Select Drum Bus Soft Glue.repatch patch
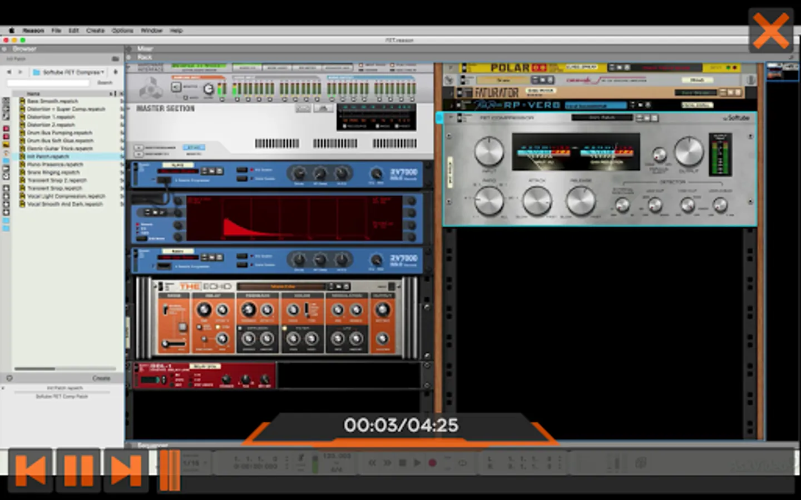This screenshot has width=801, height=500. (60, 141)
